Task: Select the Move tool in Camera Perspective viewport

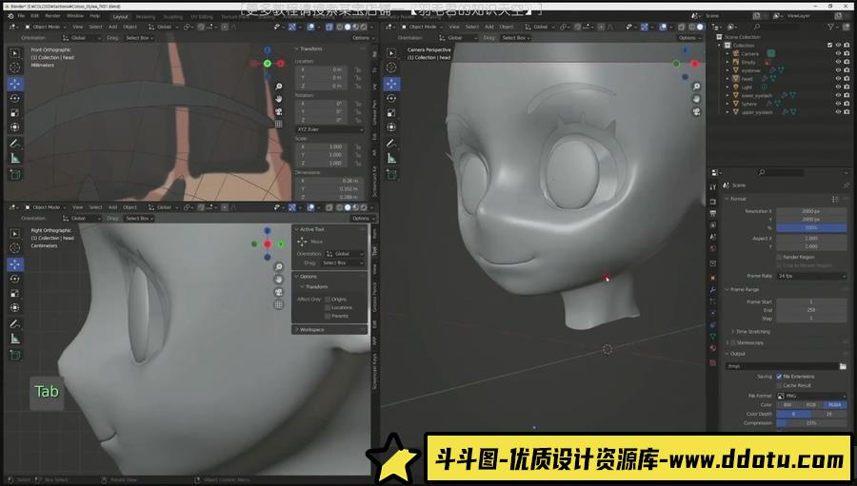Action: pos(391,84)
